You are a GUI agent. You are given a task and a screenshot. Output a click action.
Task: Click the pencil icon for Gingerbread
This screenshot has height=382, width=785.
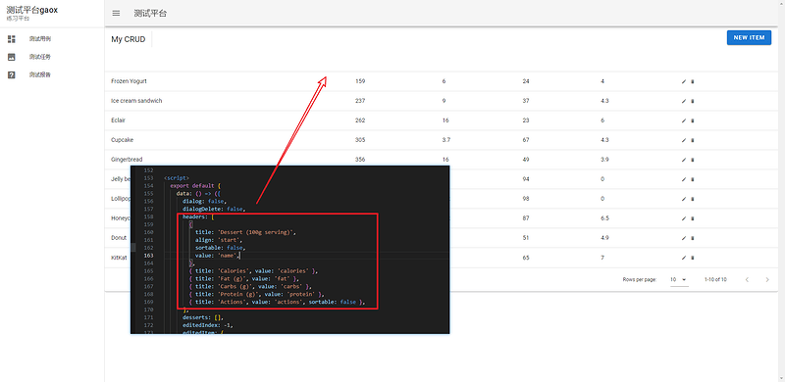pos(684,160)
